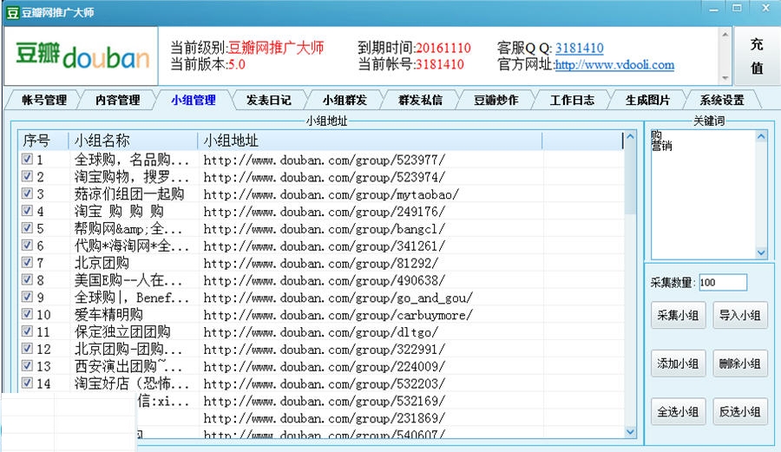Toggle checkbox for row 13 西安演出团购
This screenshot has width=781, height=452.
28,366
